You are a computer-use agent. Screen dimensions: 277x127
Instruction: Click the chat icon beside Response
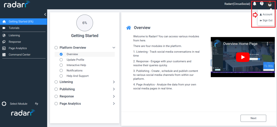pyautogui.click(x=4, y=42)
